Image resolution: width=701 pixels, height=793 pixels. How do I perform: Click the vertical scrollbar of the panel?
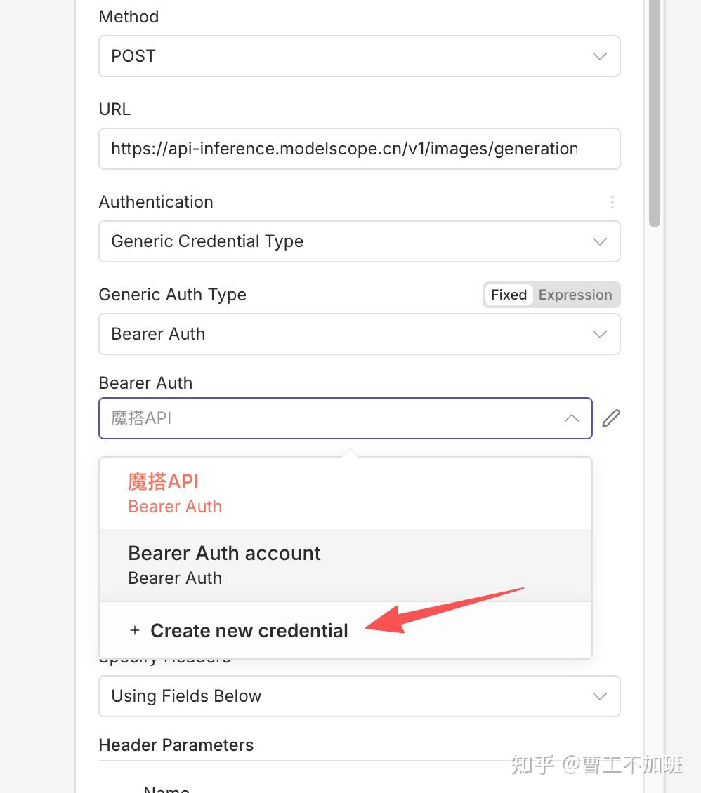pyautogui.click(x=655, y=112)
